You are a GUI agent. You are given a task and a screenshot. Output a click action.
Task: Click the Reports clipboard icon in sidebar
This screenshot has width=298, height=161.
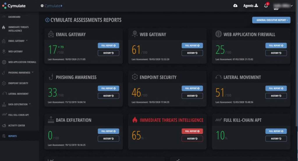tap(4, 136)
